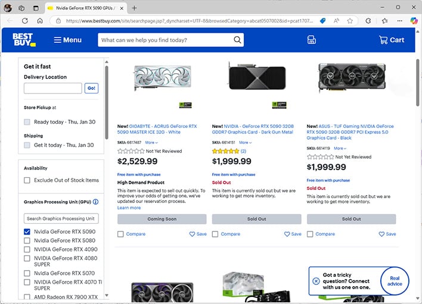Open the hamburger Menu
This screenshot has width=422, height=304.
coord(67,40)
